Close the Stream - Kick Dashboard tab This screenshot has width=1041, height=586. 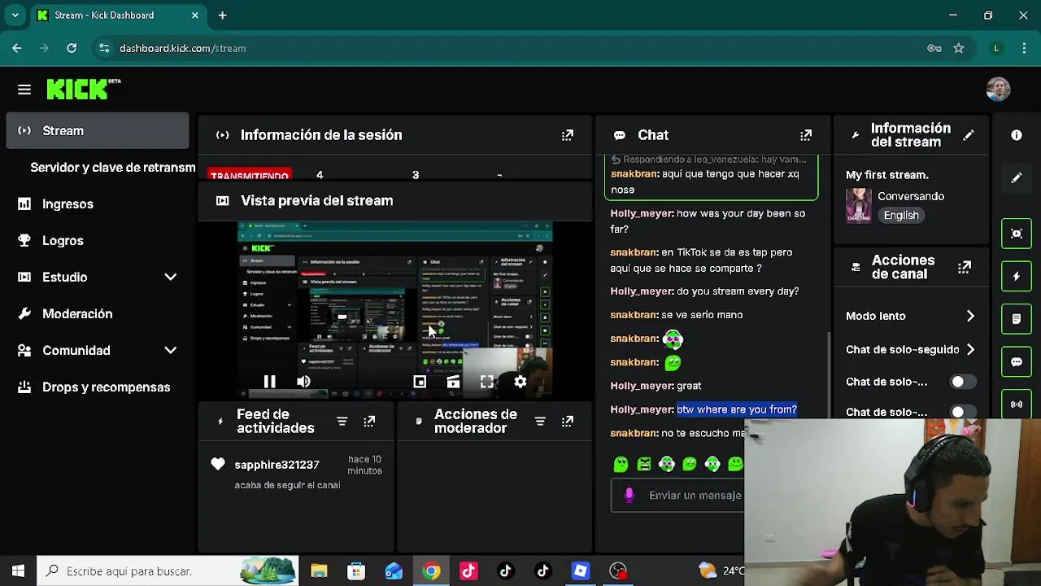[195, 15]
